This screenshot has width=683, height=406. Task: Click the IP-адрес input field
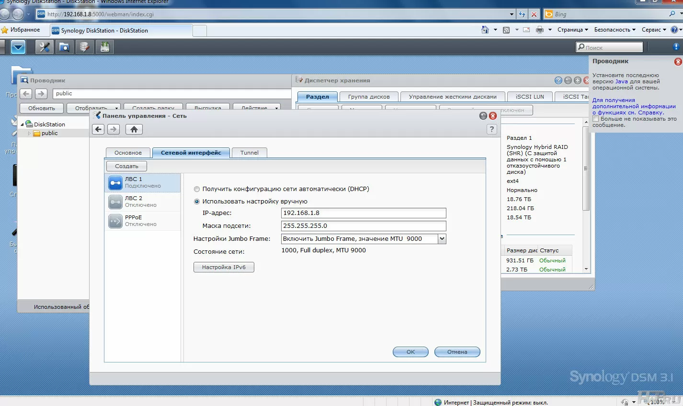[364, 213]
